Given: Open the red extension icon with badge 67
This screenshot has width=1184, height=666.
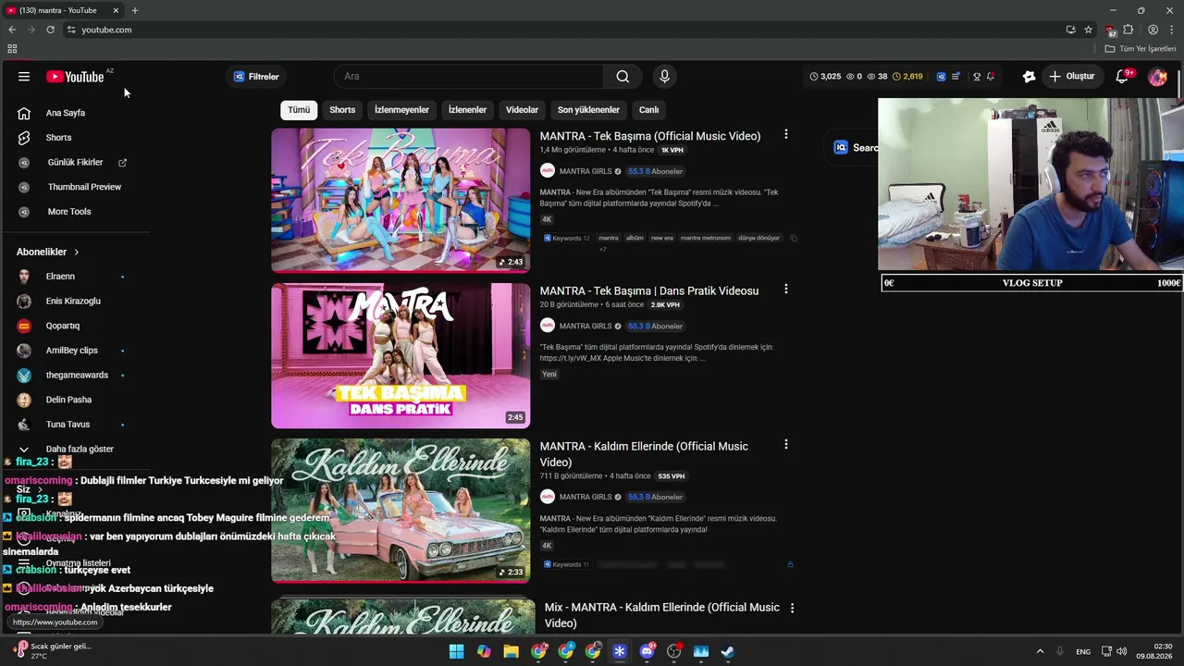Looking at the screenshot, I should [1110, 30].
